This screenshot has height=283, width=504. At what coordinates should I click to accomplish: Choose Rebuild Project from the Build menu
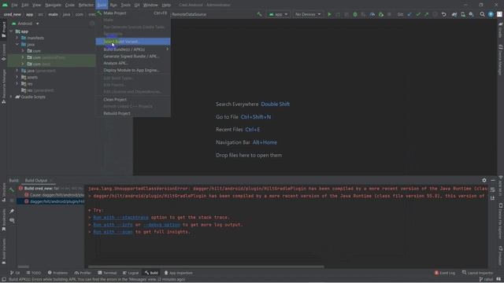click(x=133, y=113)
